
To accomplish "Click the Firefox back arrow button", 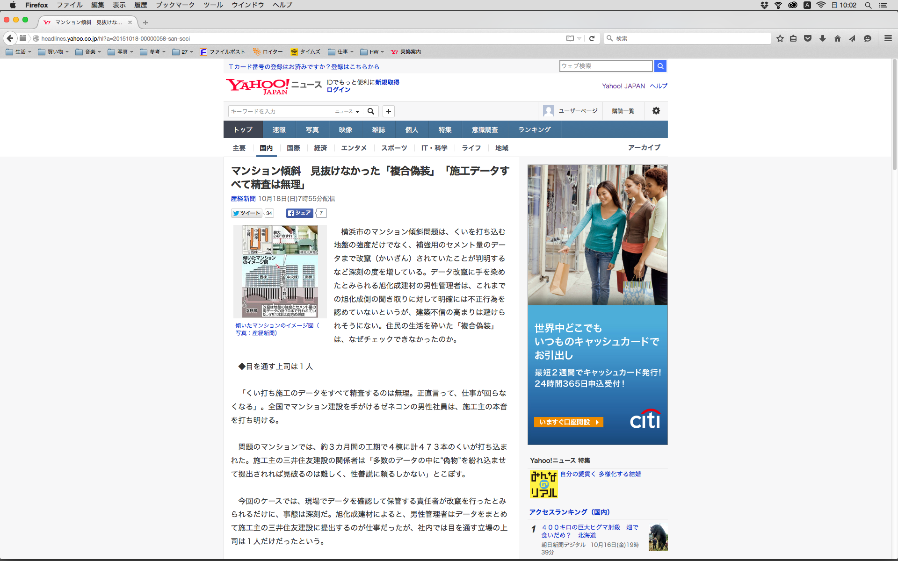I will point(10,38).
